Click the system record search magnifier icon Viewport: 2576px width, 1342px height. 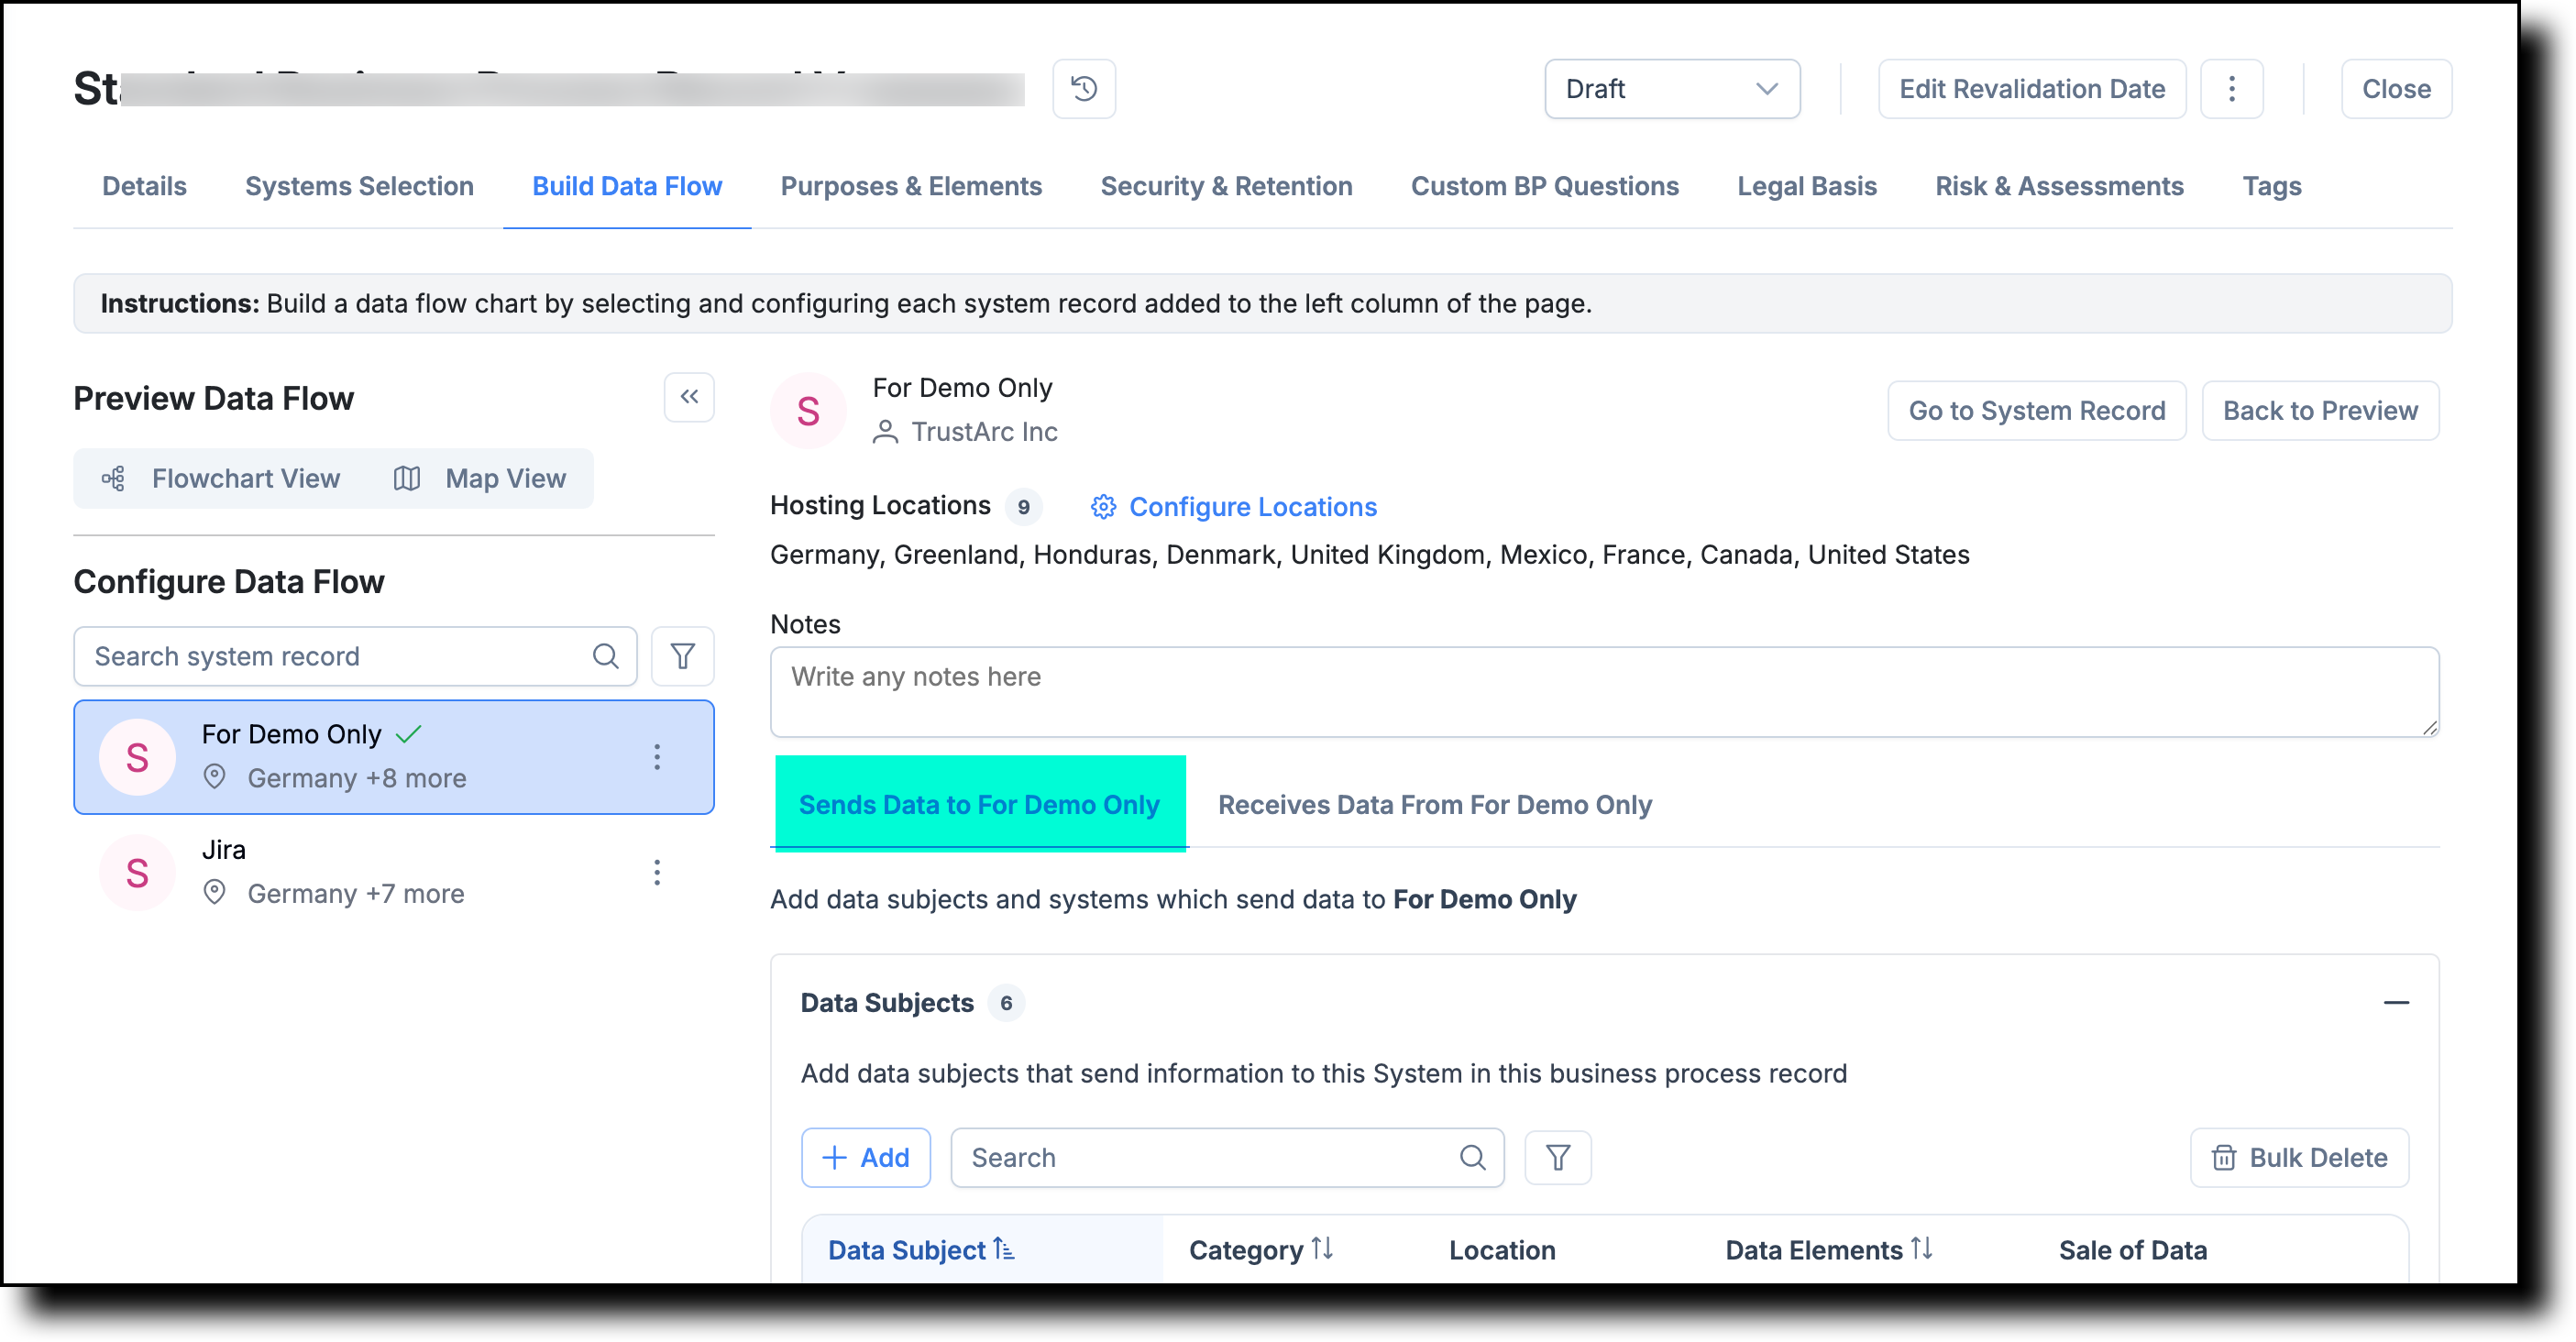605,656
